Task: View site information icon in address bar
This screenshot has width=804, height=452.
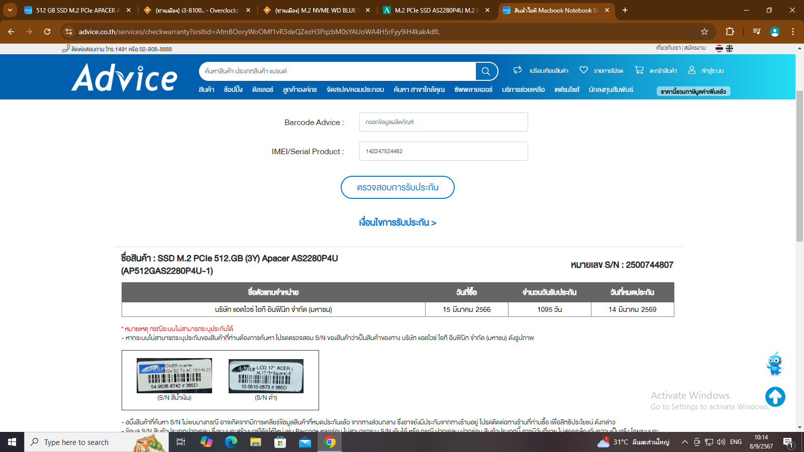Action: pos(69,32)
